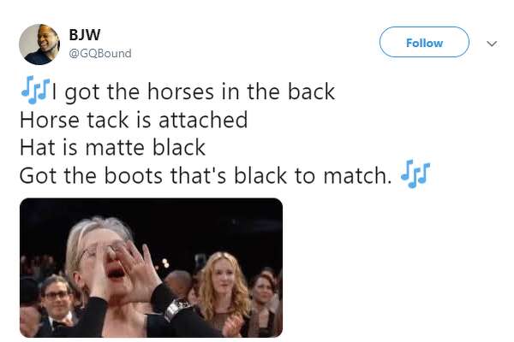
Task: Click the line "Hat is matte black"
Action: pyautogui.click(x=112, y=148)
